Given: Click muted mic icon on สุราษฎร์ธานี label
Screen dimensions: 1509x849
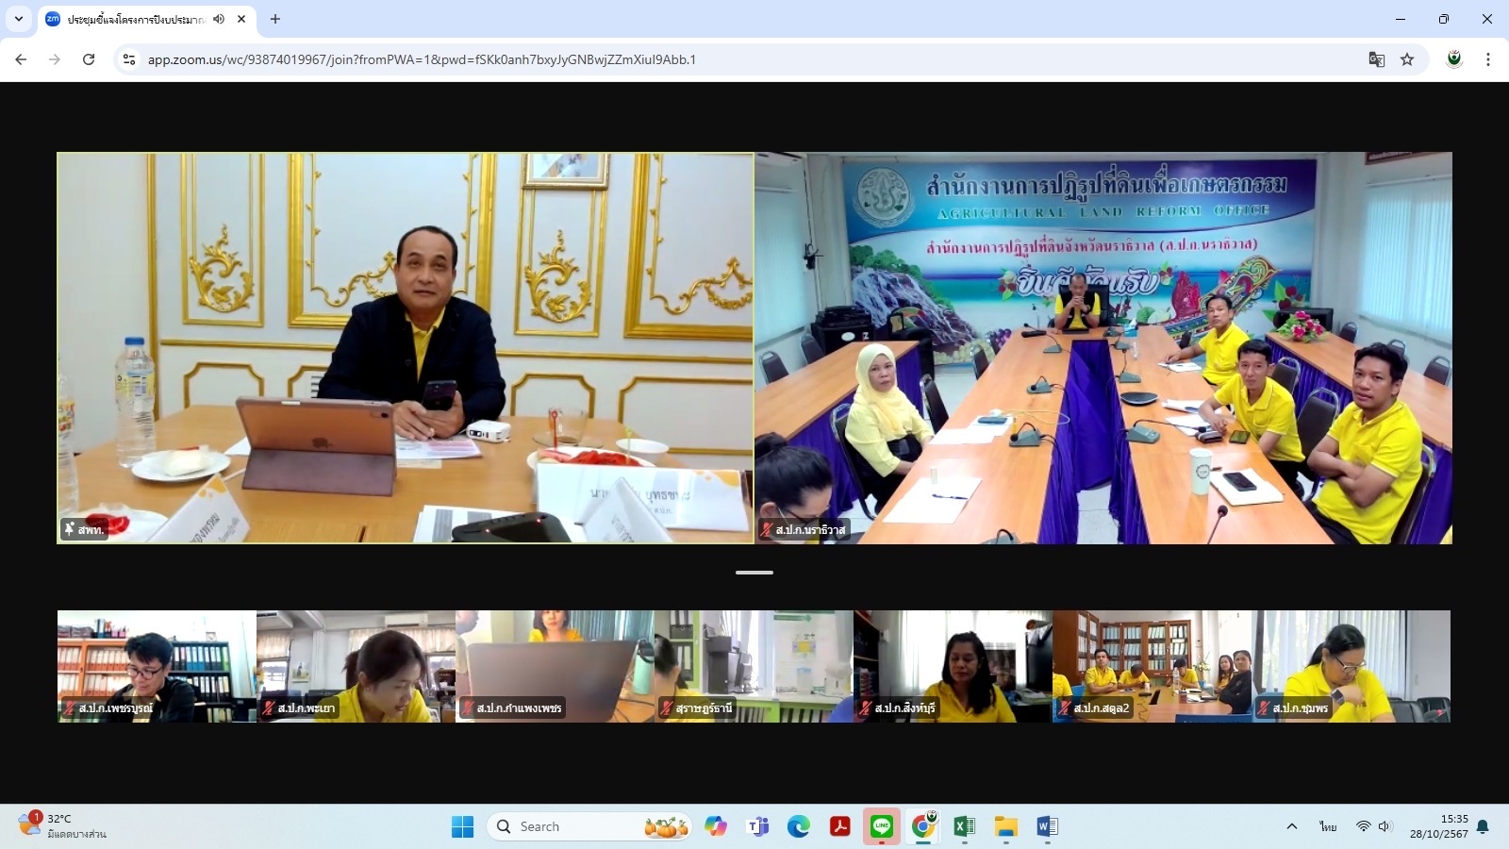Looking at the screenshot, I should point(667,707).
